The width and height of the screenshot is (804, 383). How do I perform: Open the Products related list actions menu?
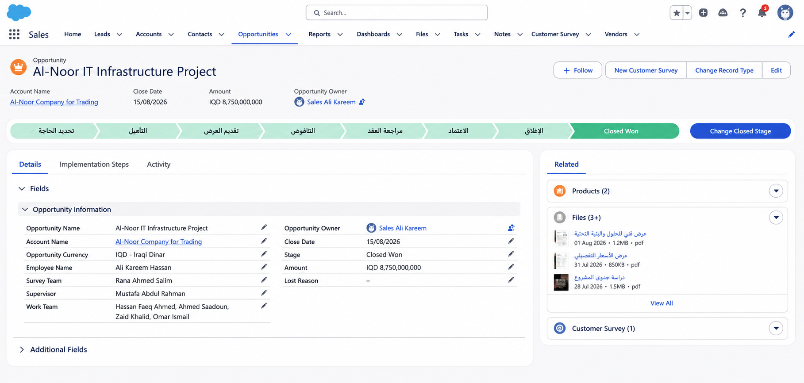point(776,191)
